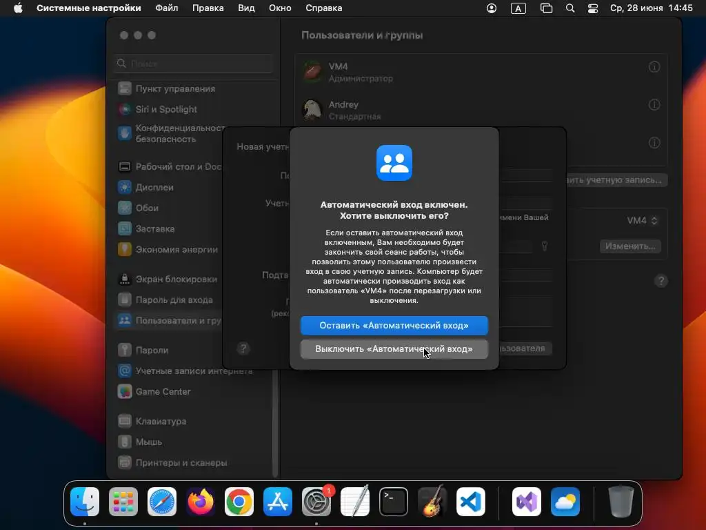Click help button in new account sheet
Screen dimensions: 706x530
[243, 349]
